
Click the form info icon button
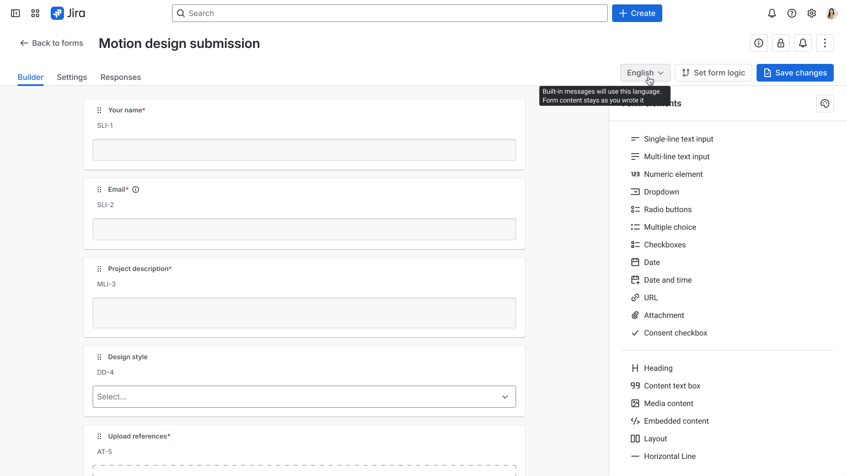[759, 43]
